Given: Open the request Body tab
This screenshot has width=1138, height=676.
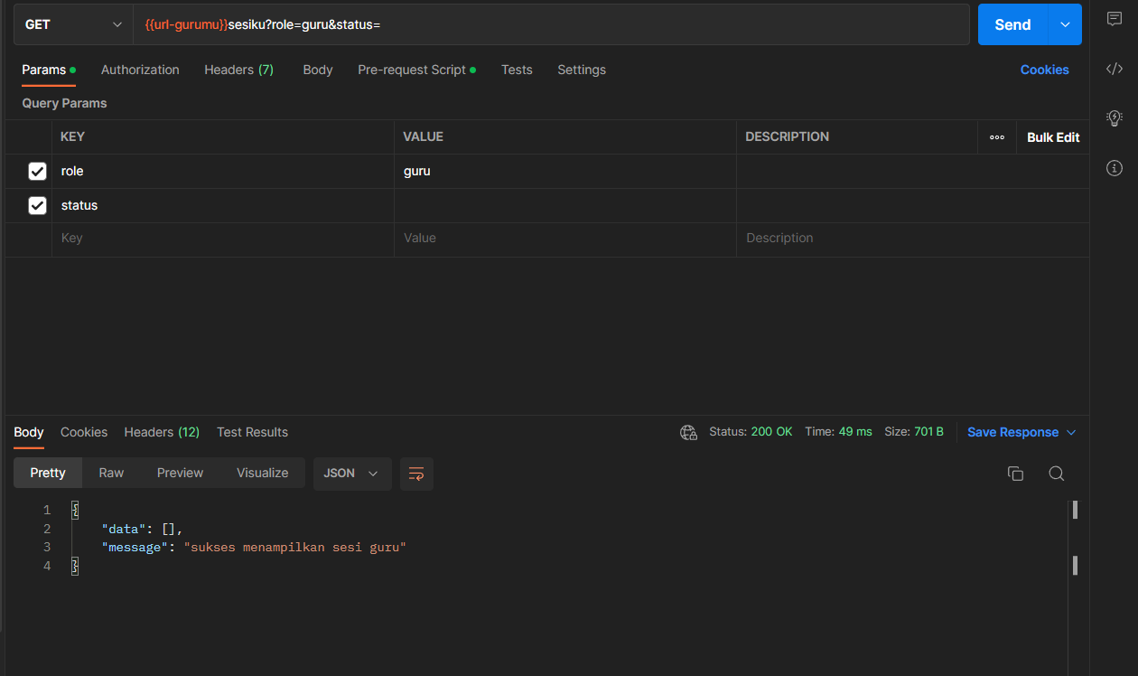Looking at the screenshot, I should 318,70.
